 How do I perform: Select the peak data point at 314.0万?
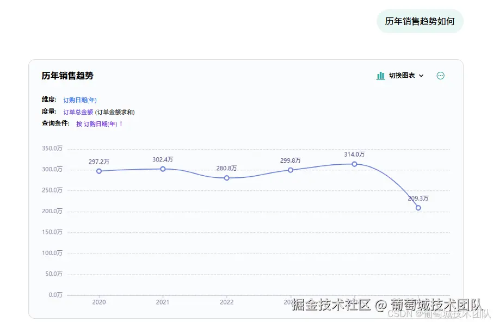(x=354, y=164)
